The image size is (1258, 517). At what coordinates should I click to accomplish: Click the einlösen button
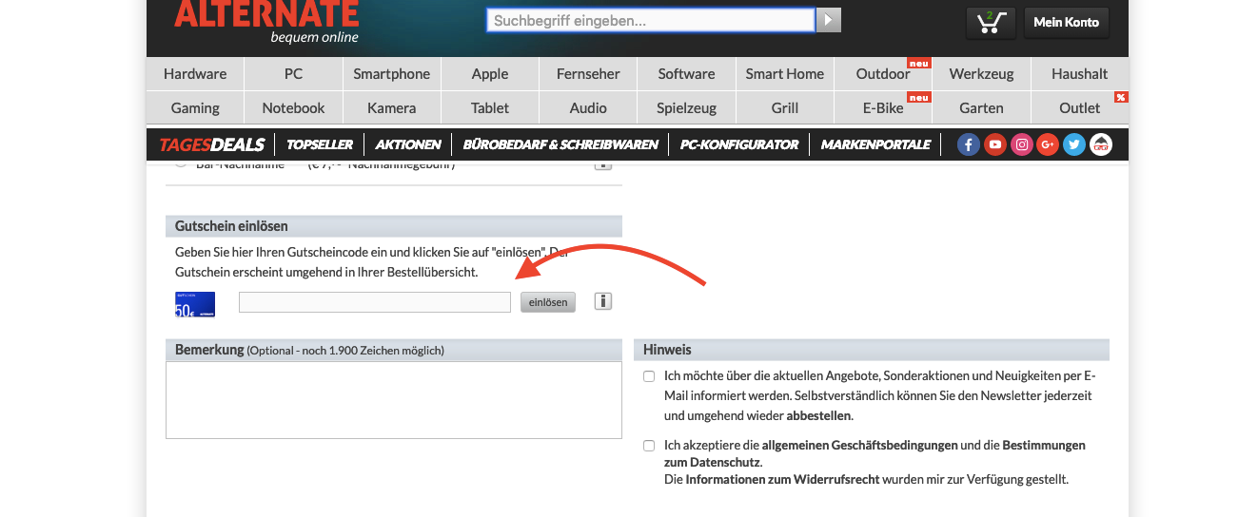(548, 302)
